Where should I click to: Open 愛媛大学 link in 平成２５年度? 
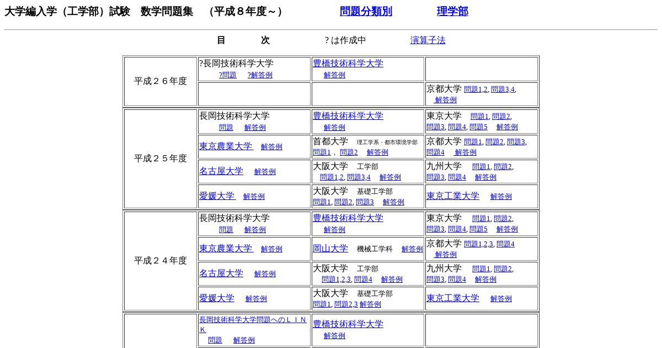(217, 196)
